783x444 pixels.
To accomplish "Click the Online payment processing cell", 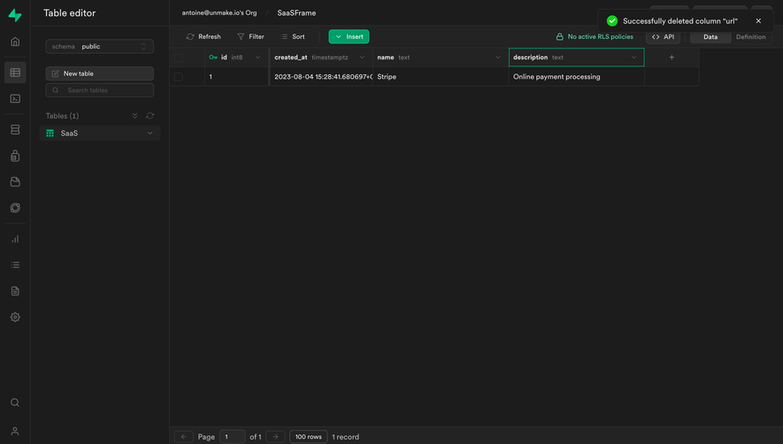I will (576, 77).
